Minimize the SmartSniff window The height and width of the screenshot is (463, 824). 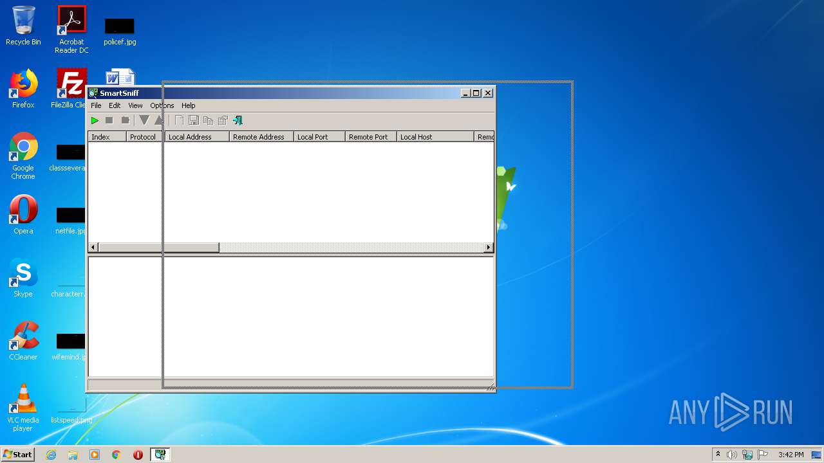pos(466,93)
